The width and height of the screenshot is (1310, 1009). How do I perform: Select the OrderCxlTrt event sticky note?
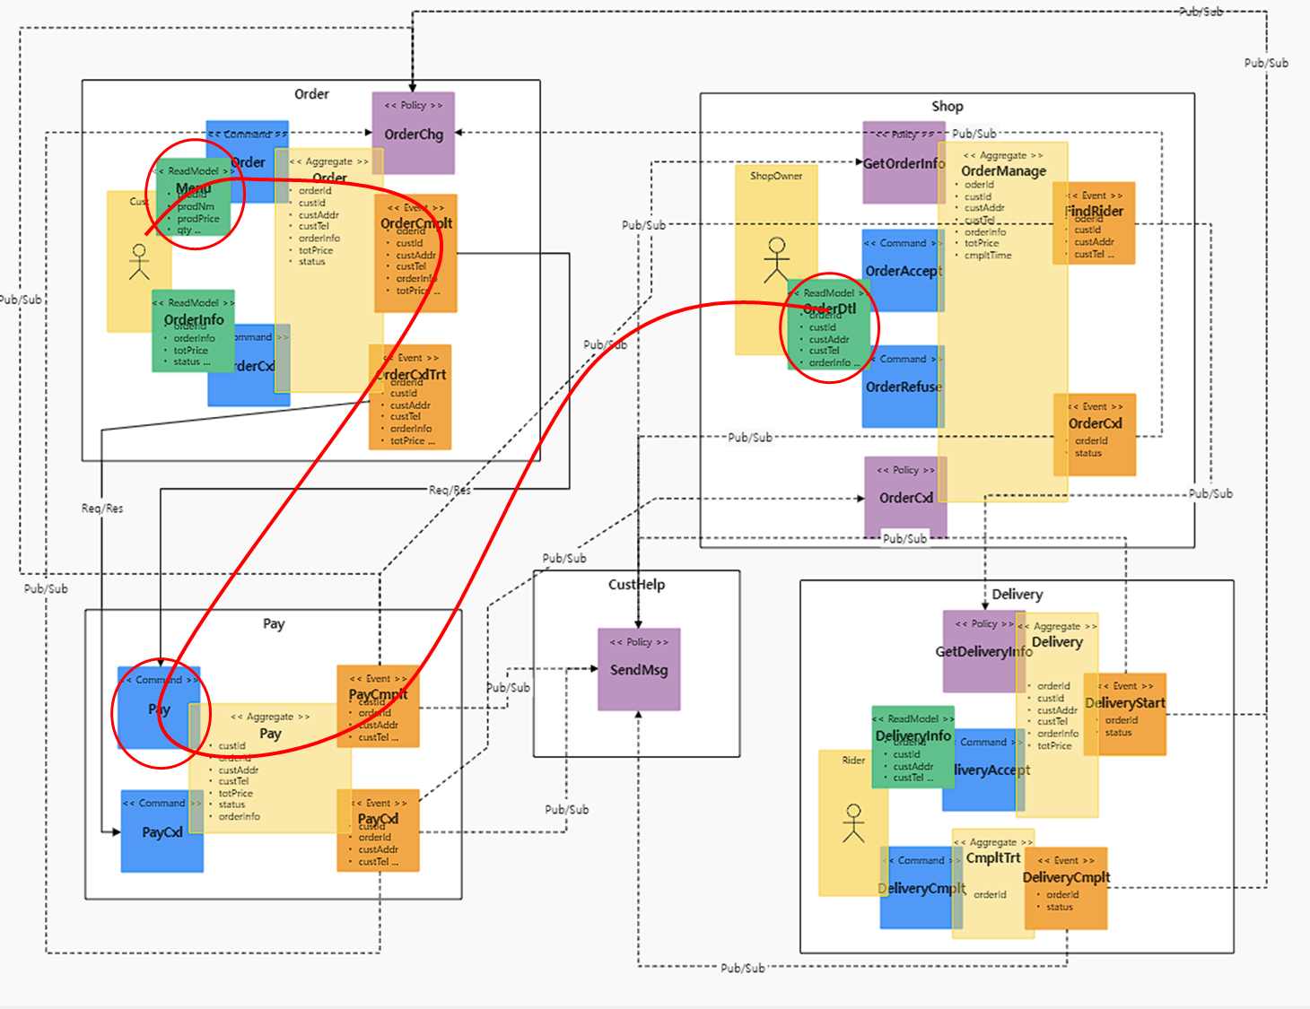point(411,397)
